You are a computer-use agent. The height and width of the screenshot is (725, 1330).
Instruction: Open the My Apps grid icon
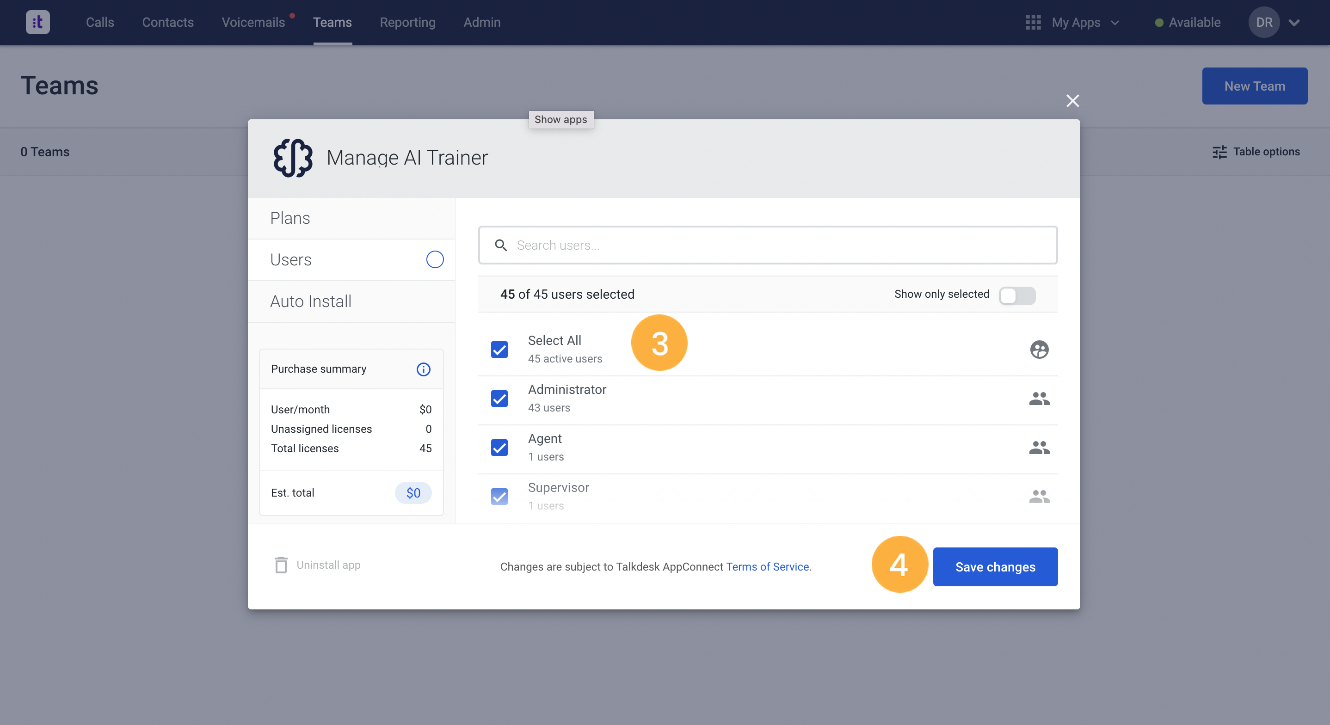coord(1033,22)
